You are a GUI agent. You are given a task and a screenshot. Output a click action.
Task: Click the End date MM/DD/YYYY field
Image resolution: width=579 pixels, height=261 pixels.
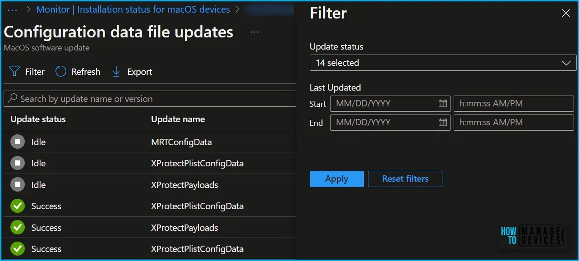[x=382, y=122]
